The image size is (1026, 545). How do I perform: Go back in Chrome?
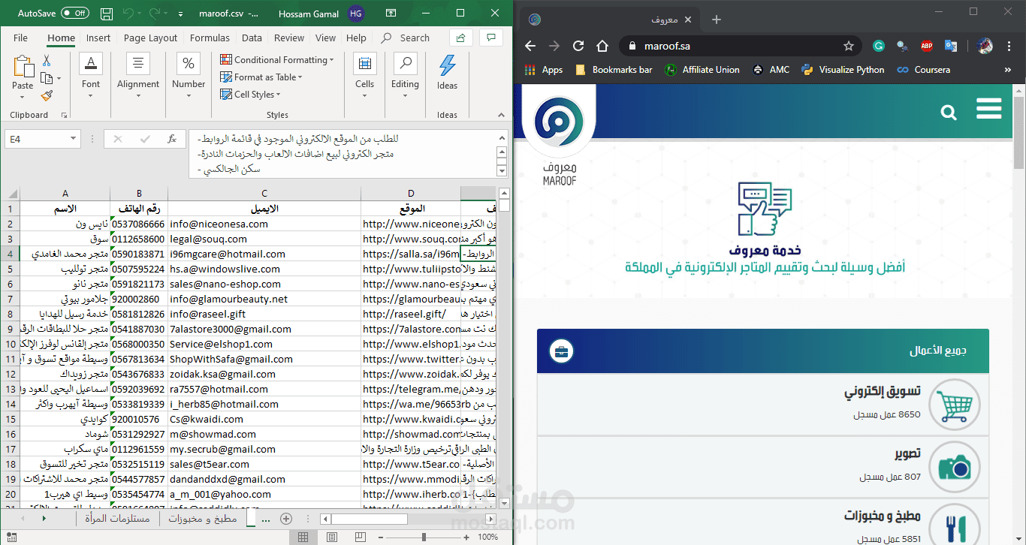(530, 46)
